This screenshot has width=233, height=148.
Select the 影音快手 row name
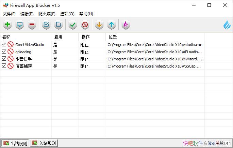[x=23, y=59]
